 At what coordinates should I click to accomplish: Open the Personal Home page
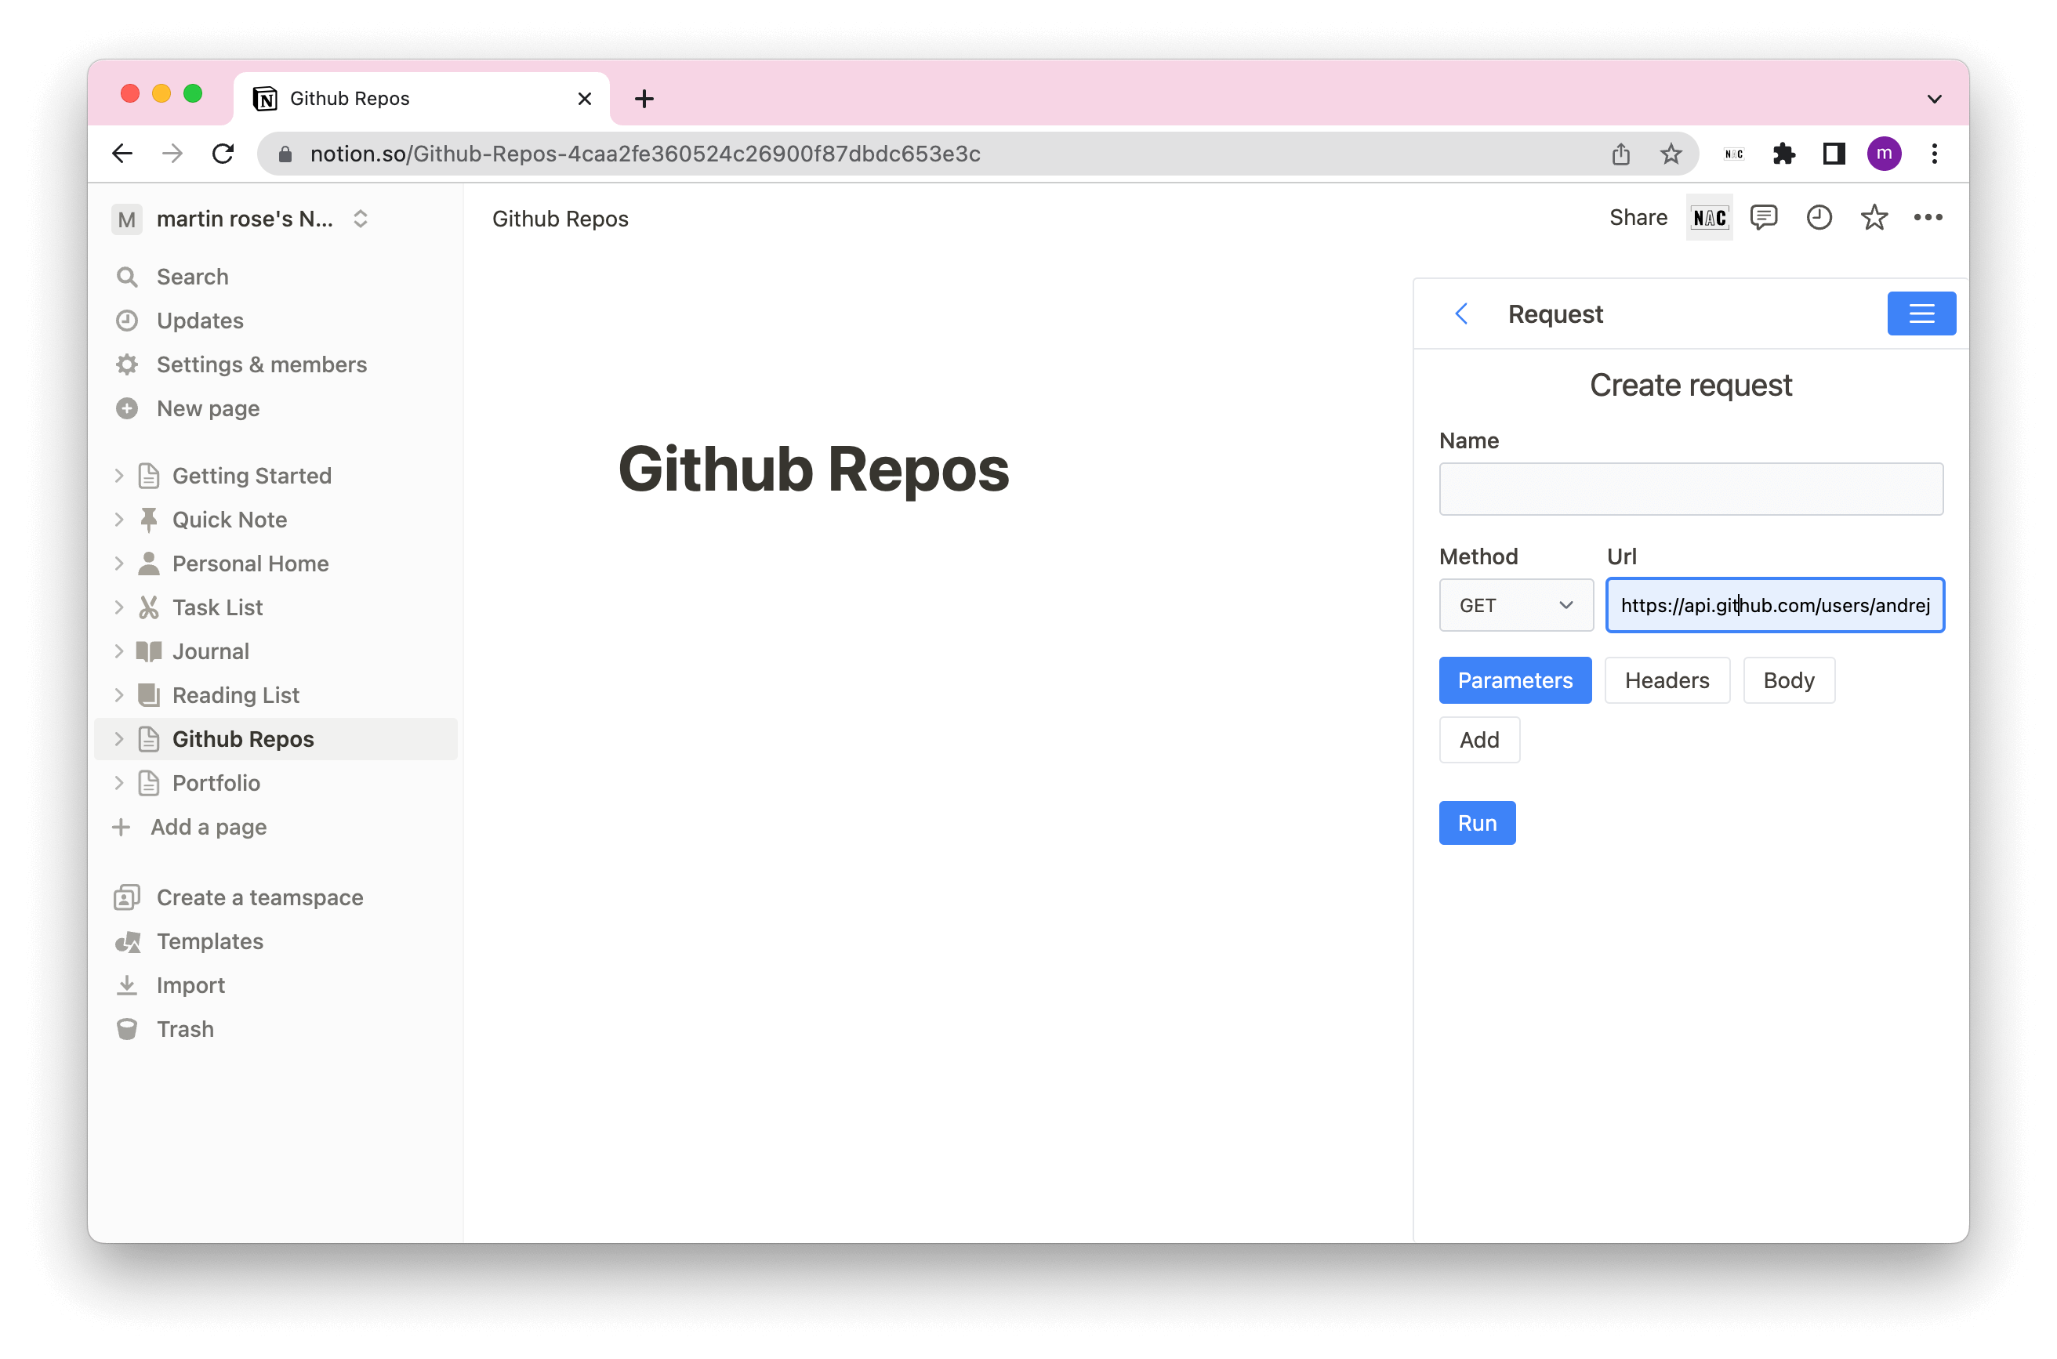pyautogui.click(x=251, y=564)
